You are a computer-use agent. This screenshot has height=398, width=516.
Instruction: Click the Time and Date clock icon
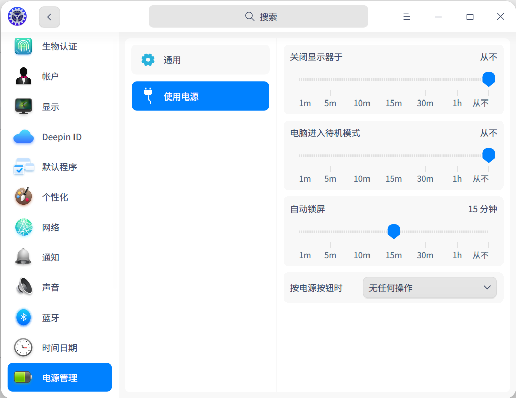click(x=23, y=348)
